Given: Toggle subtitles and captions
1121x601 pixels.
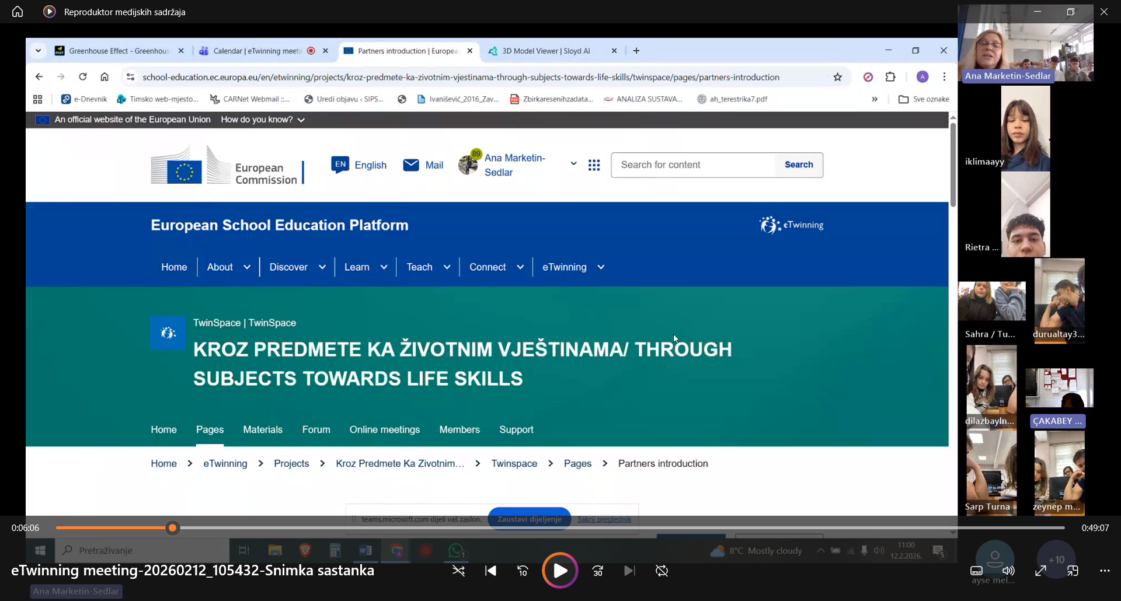Looking at the screenshot, I should tap(976, 571).
